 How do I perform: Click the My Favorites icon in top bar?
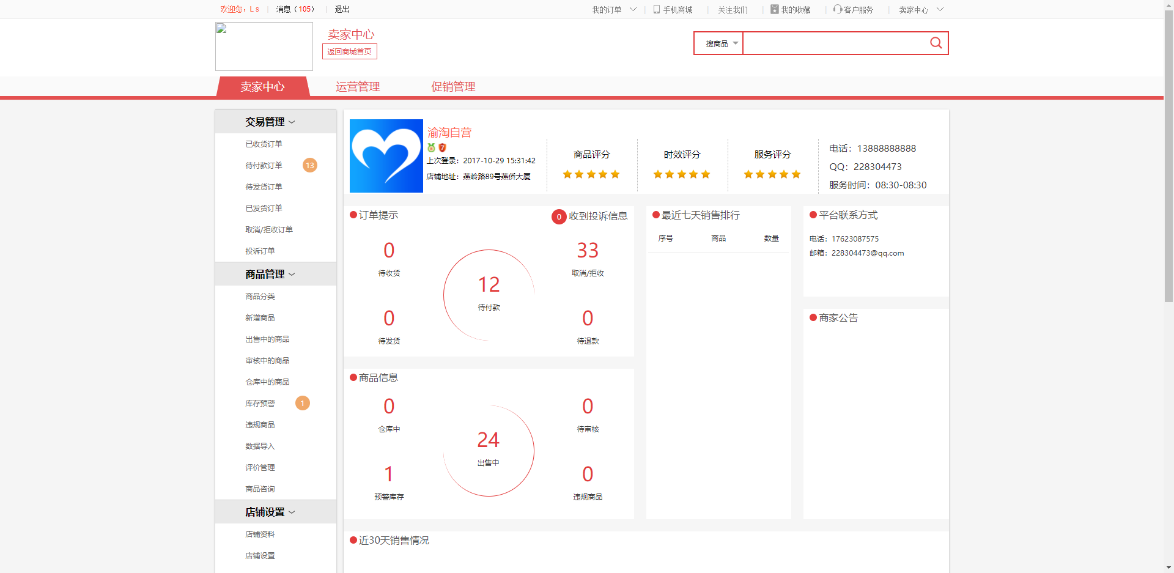click(774, 9)
